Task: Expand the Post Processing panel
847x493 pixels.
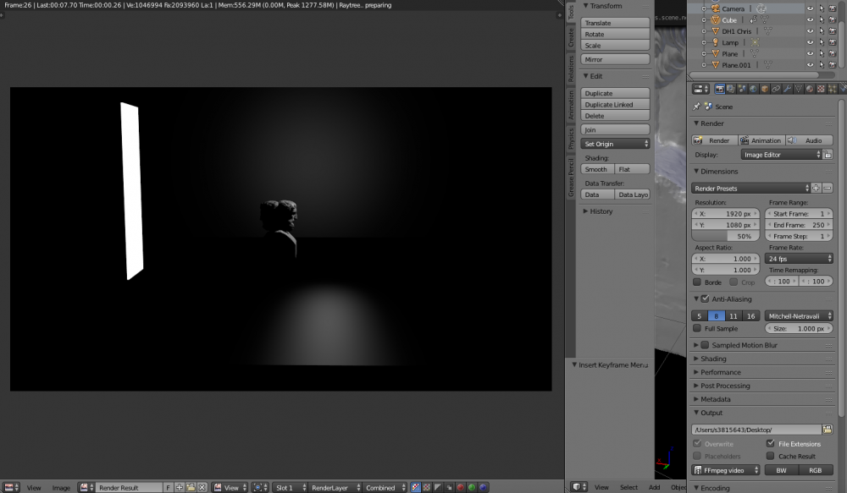Action: [725, 386]
